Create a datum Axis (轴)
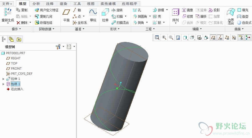252x138 pixels. [77, 10]
